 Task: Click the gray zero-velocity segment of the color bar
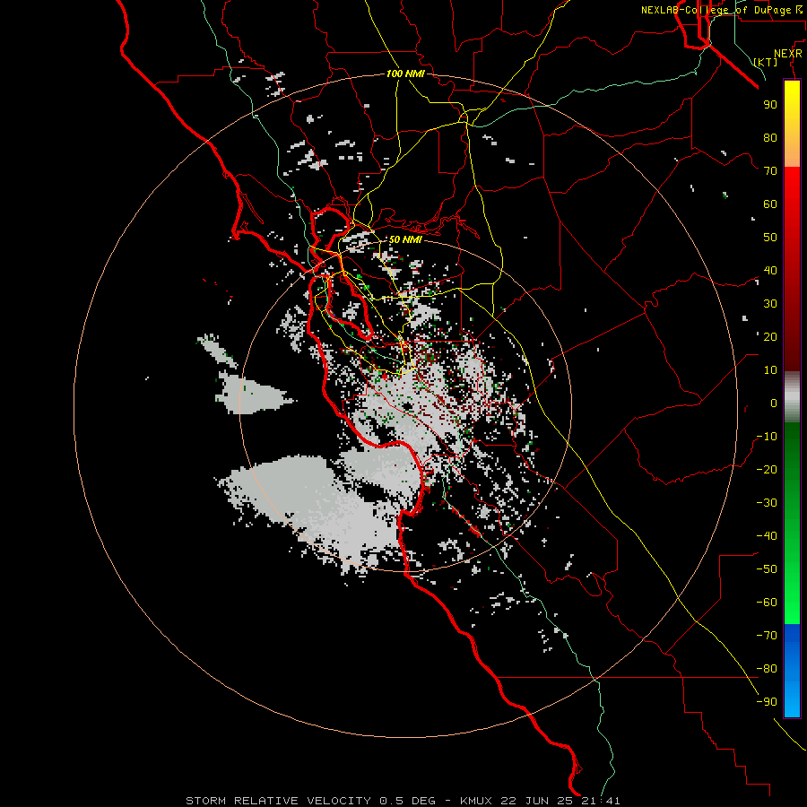(792, 397)
